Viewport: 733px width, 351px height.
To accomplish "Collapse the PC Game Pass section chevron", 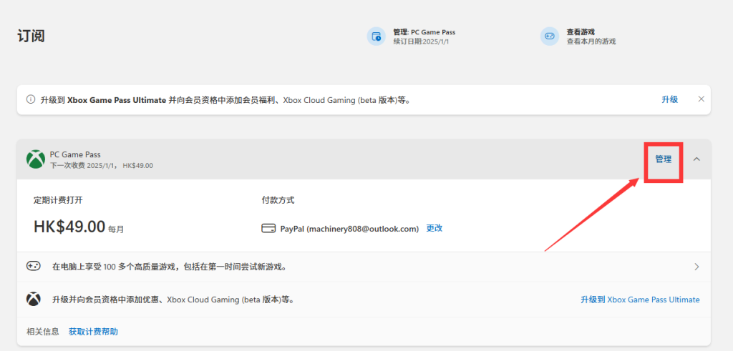I will pyautogui.click(x=696, y=159).
